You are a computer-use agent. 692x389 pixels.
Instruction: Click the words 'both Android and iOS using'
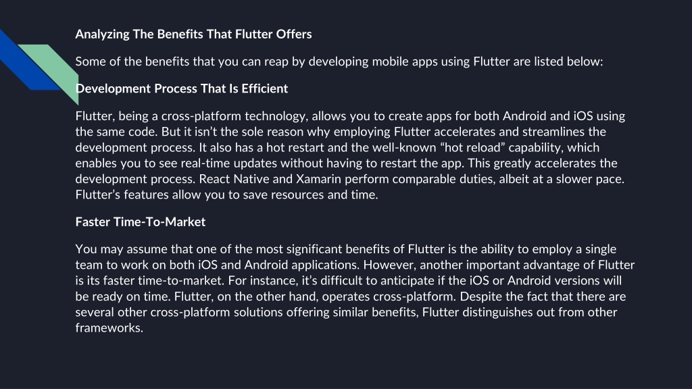549,116
